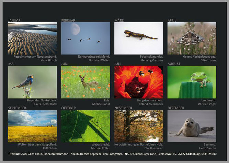Open the December seal photo
The image size is (229, 163).
[x=192, y=126]
